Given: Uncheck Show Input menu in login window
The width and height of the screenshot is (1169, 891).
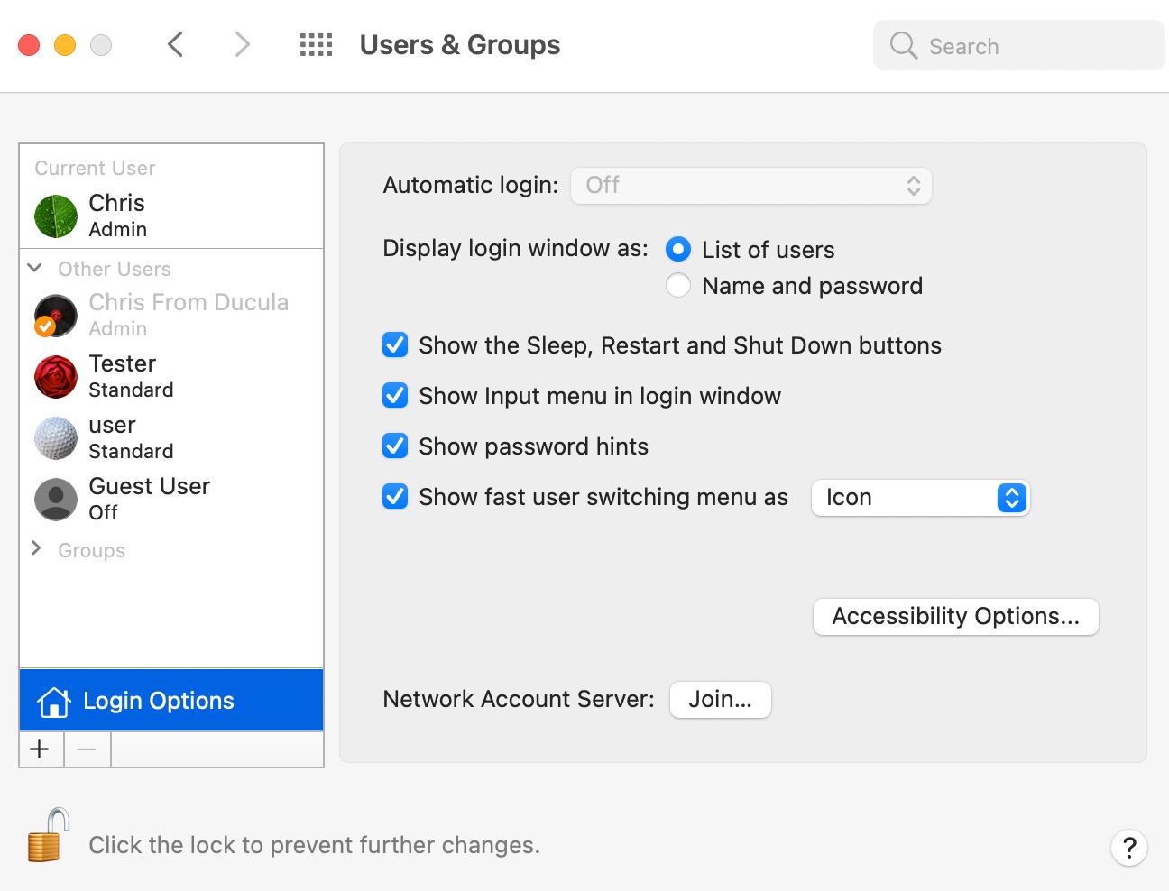Looking at the screenshot, I should pos(395,396).
